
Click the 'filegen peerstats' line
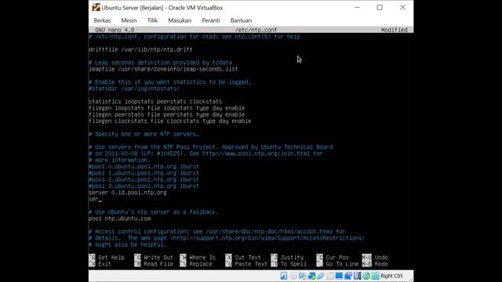coord(167,114)
